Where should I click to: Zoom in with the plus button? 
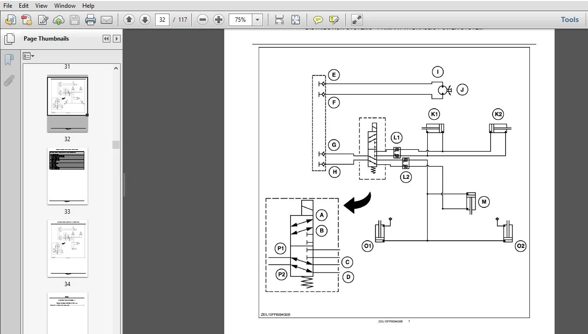tap(218, 20)
